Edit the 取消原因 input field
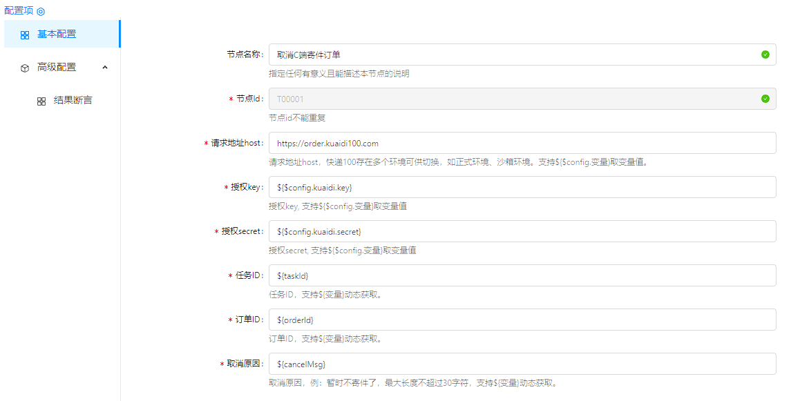Viewport: 800px width, 401px height. [522, 364]
